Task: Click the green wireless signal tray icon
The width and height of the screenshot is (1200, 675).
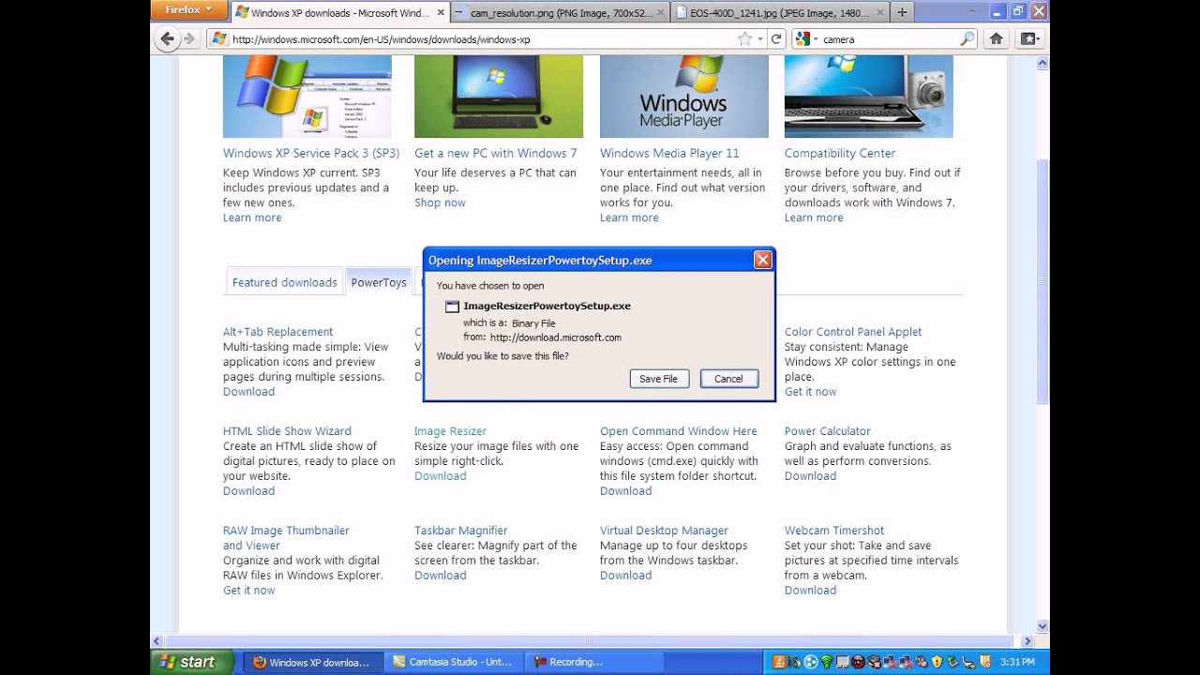Action: (x=826, y=662)
